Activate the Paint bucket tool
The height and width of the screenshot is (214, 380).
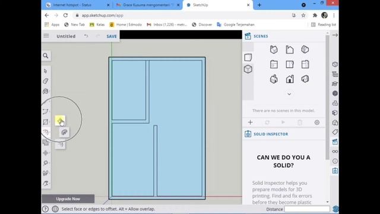[x=46, y=91]
